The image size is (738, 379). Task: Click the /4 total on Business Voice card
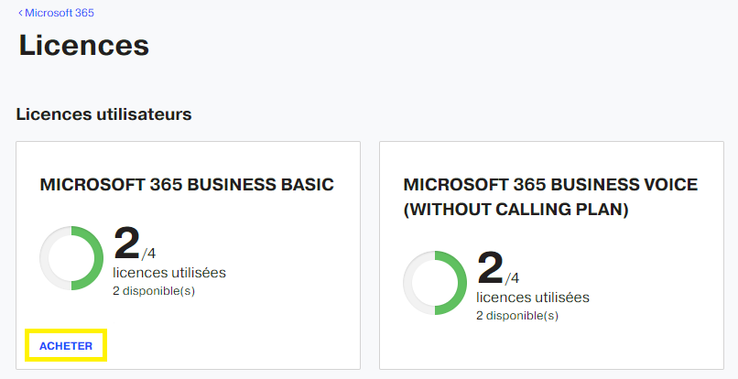512,278
